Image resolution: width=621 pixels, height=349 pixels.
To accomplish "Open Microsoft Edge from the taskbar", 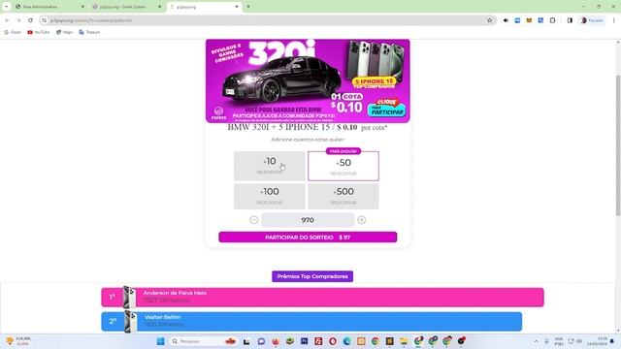I will point(347,341).
